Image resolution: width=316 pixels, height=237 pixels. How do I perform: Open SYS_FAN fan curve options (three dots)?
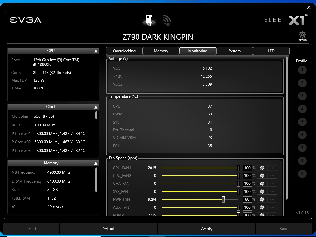coord(272,192)
